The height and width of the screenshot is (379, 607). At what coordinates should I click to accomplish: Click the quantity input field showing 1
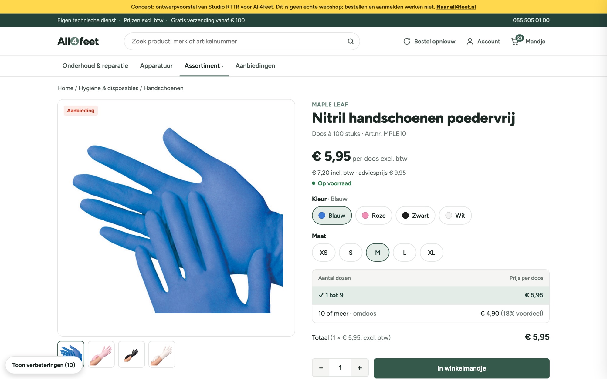(x=340, y=368)
